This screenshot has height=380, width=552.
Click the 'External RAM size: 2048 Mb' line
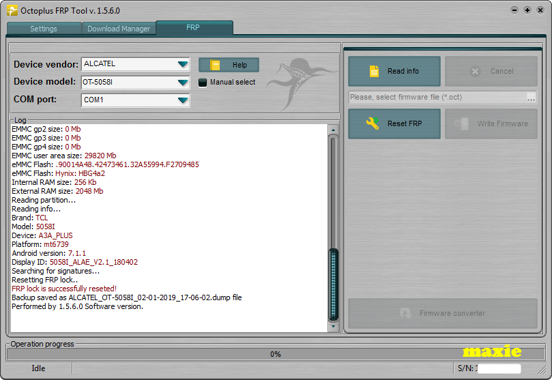coord(57,191)
